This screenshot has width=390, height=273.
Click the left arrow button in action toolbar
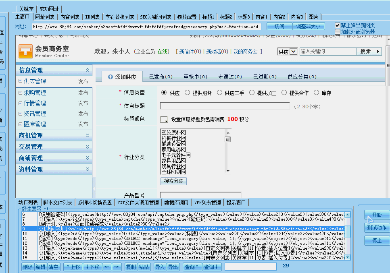[x=107, y=267]
